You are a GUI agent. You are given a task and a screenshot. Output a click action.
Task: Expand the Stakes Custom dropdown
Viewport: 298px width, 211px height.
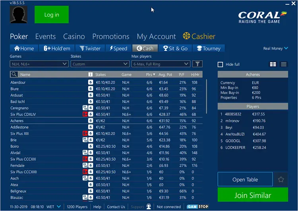click(x=100, y=64)
